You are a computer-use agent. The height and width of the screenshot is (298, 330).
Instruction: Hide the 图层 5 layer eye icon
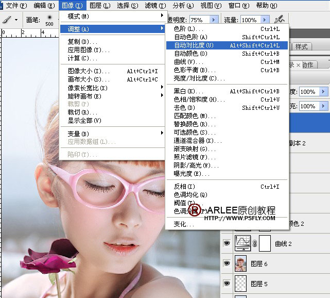click(x=227, y=284)
